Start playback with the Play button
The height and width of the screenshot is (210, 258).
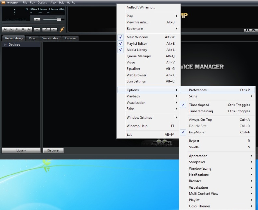[x=11, y=29]
